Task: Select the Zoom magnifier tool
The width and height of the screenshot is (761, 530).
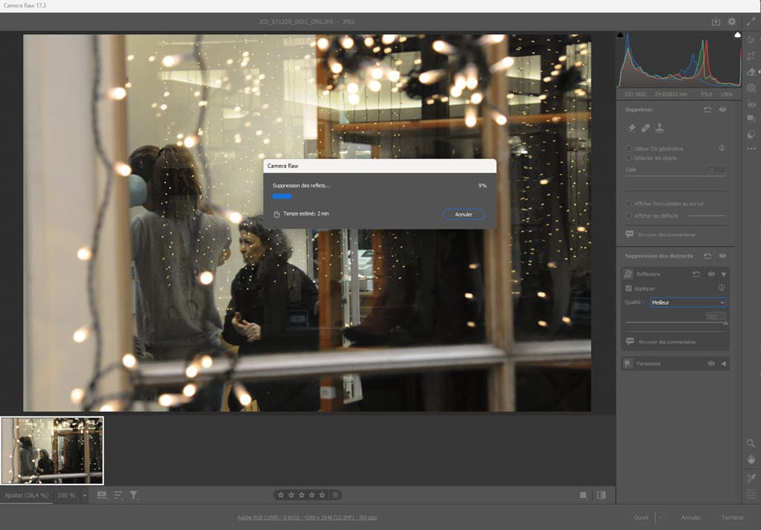Action: click(x=751, y=443)
